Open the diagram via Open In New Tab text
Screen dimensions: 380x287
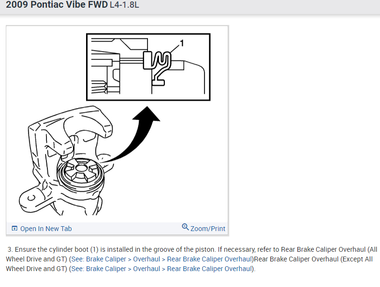click(46, 229)
